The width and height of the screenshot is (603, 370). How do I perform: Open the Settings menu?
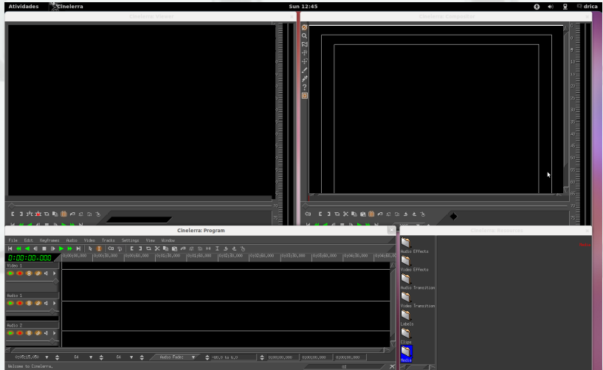[131, 240]
